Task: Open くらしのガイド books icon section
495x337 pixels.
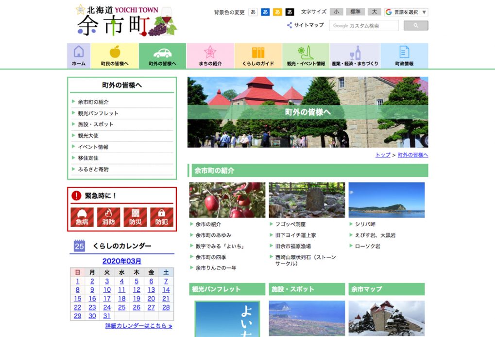Action: click(258, 55)
